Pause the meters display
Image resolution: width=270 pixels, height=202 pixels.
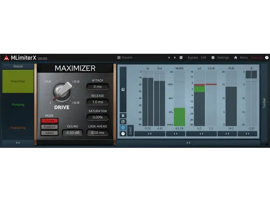pos(123,116)
